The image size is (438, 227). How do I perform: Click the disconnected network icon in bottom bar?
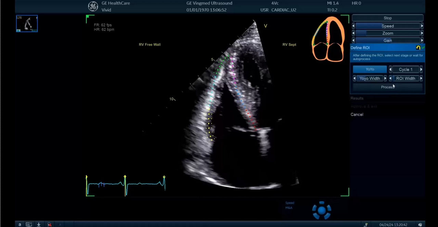[x=49, y=224]
